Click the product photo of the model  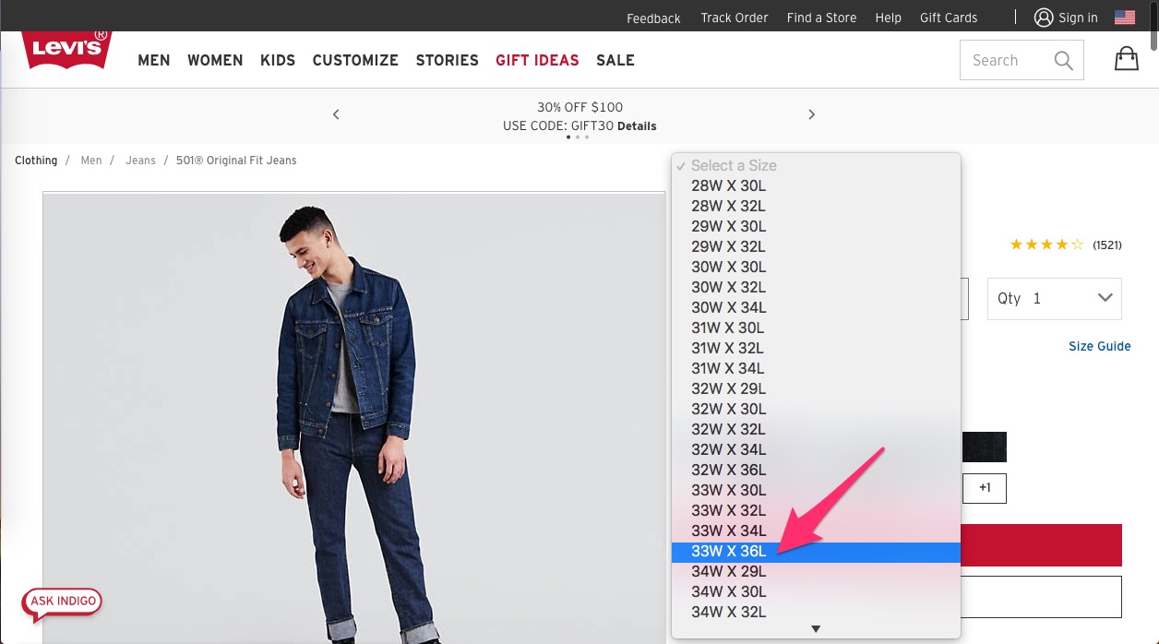point(353,417)
